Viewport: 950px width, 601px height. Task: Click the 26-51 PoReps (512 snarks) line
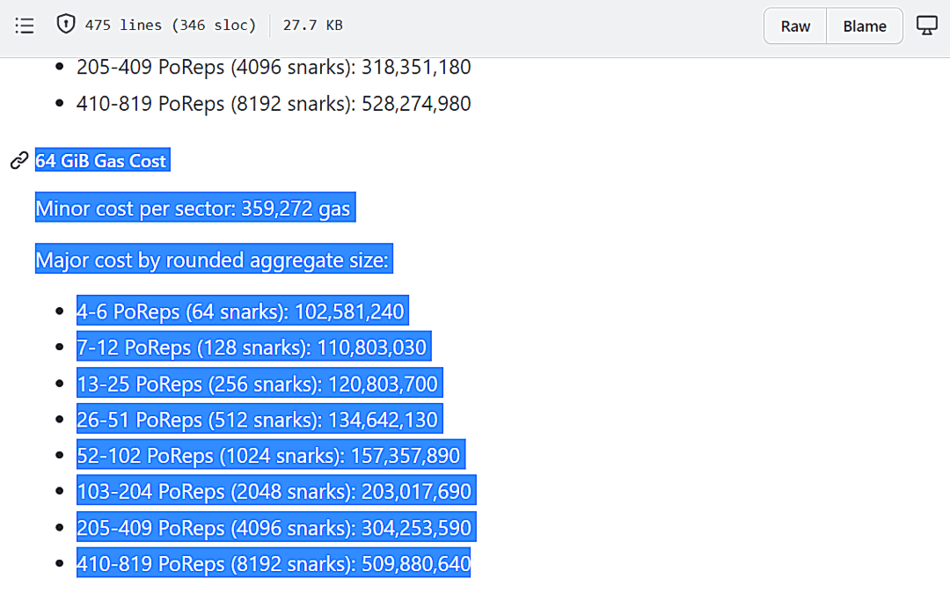point(257,420)
